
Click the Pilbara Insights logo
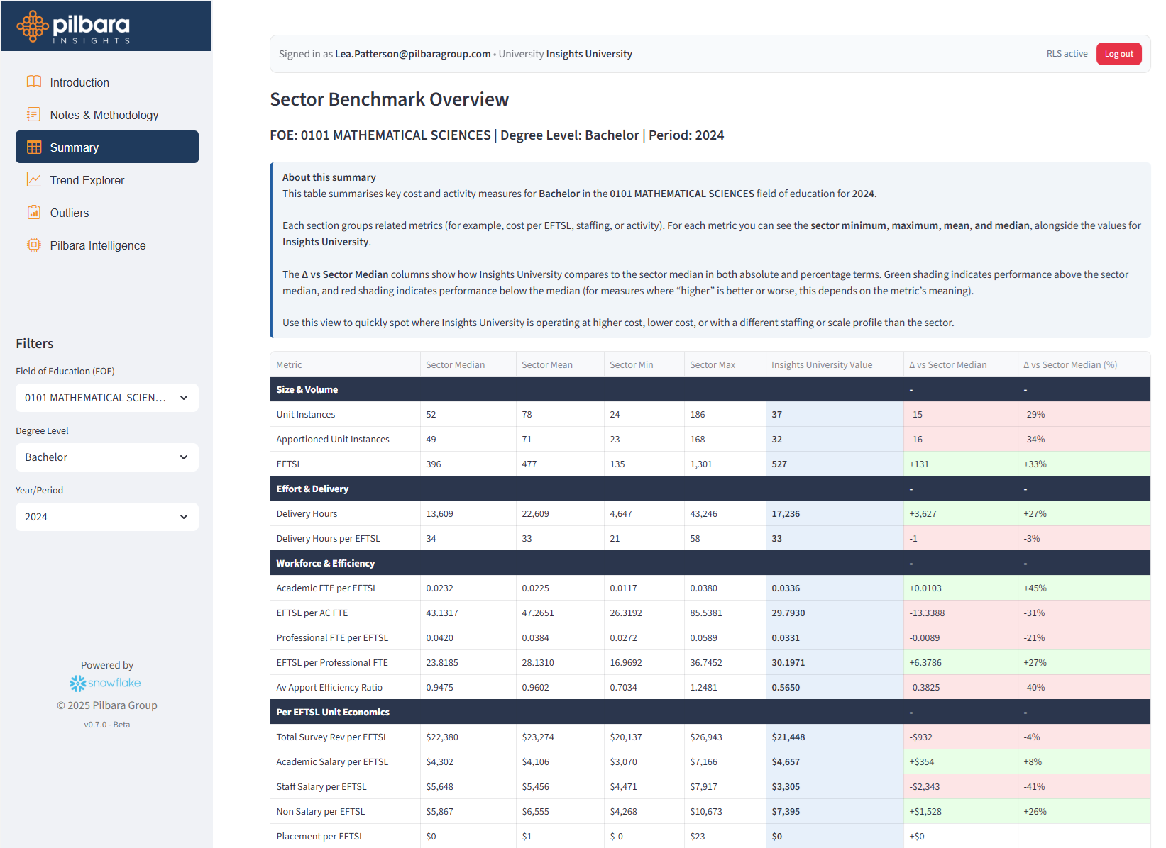74,27
